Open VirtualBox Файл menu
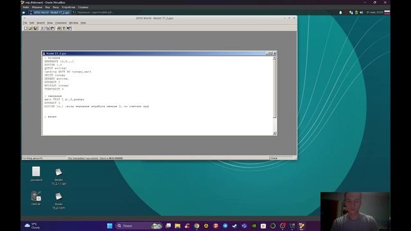This screenshot has width=411, height=231. point(26,7)
